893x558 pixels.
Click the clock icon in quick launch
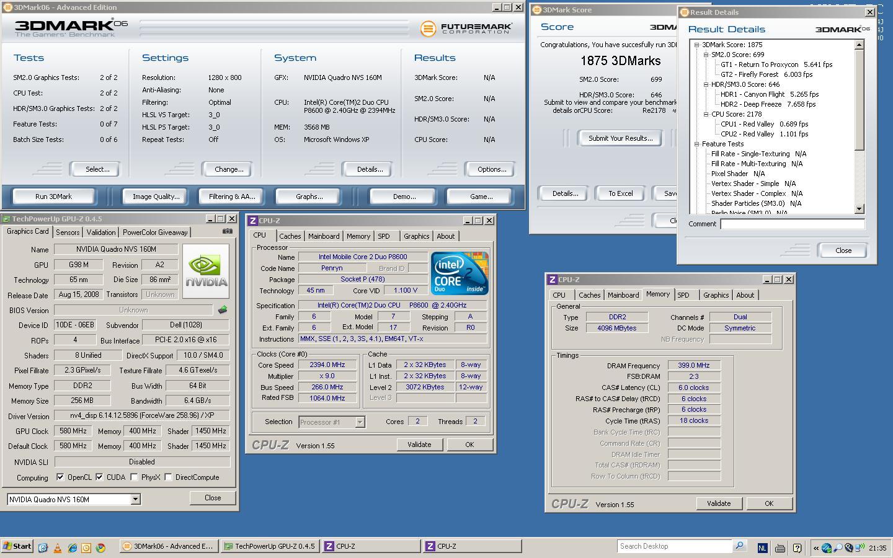(86, 547)
